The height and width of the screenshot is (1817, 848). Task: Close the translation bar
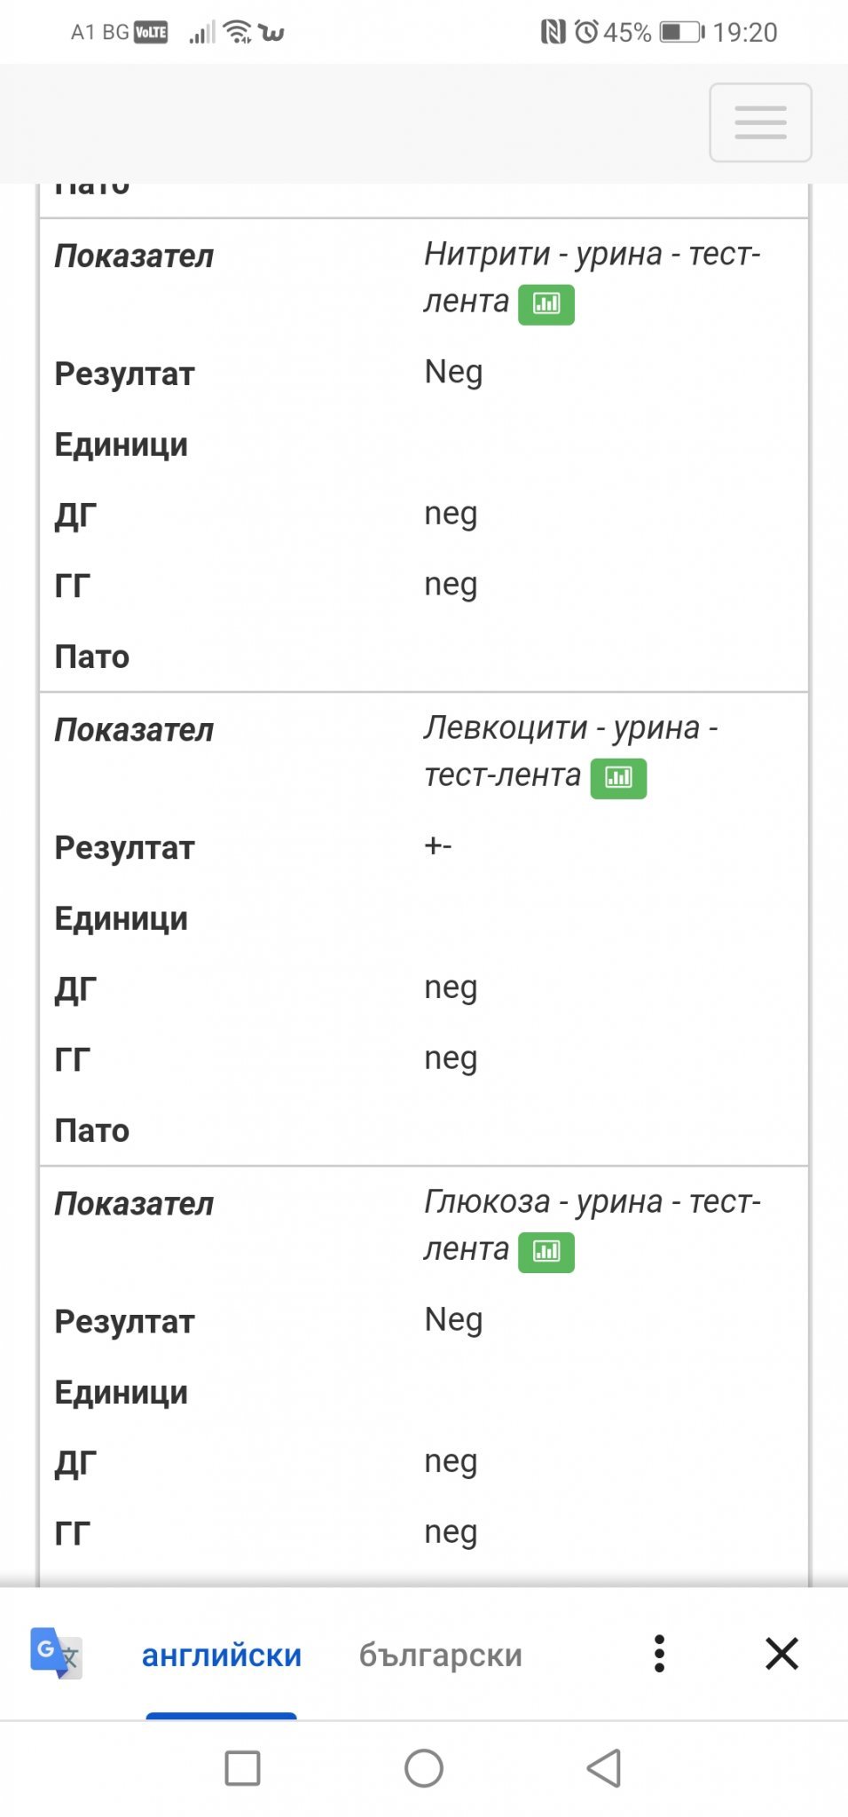[781, 1654]
